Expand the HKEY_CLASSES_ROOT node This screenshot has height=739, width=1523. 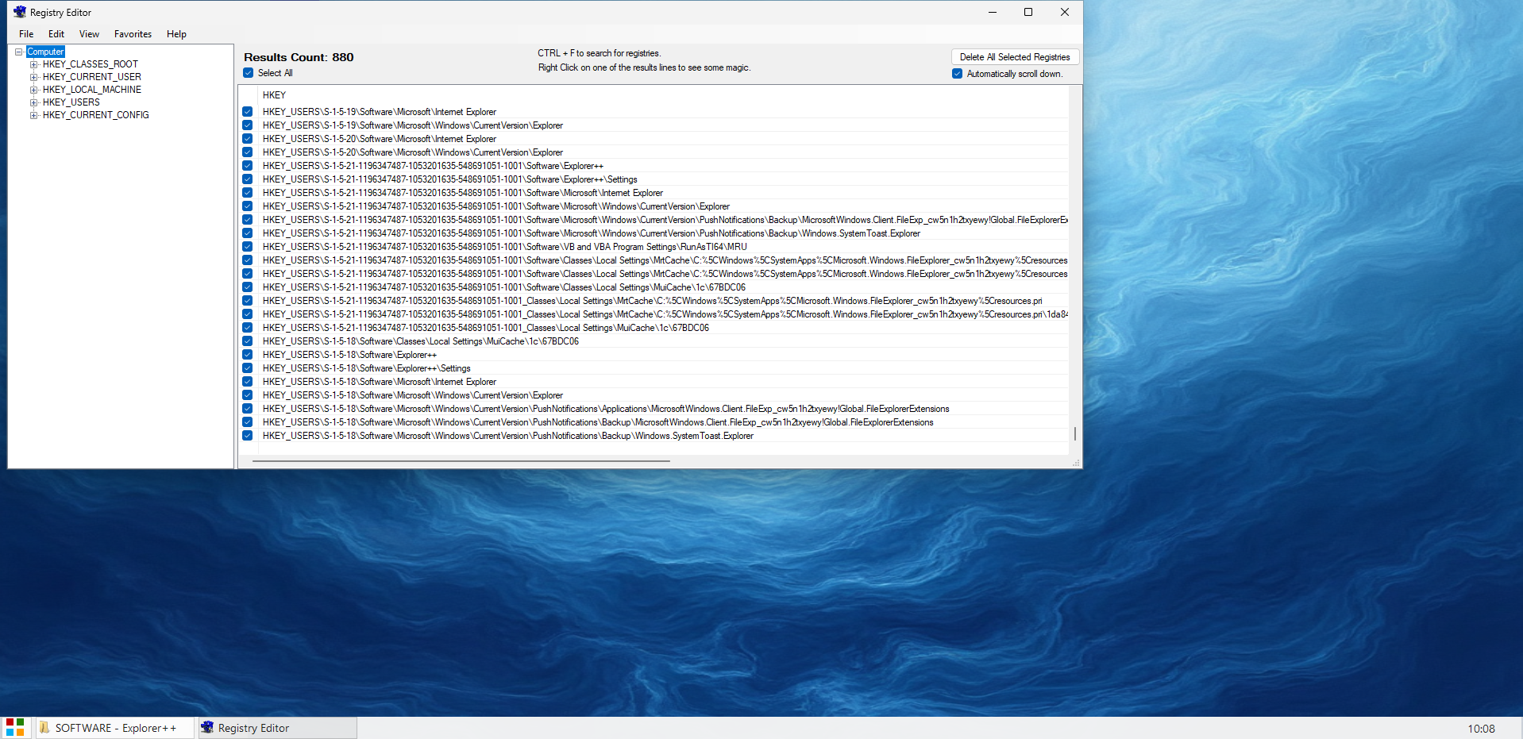pyautogui.click(x=33, y=64)
